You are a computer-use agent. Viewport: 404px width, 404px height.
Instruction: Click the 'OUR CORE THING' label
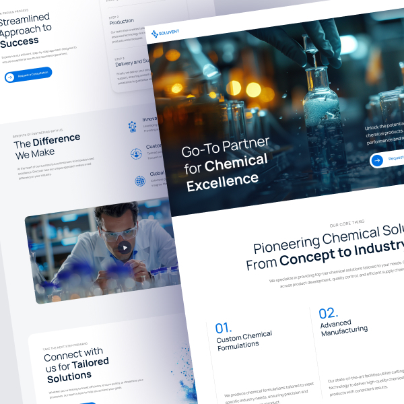(x=347, y=224)
